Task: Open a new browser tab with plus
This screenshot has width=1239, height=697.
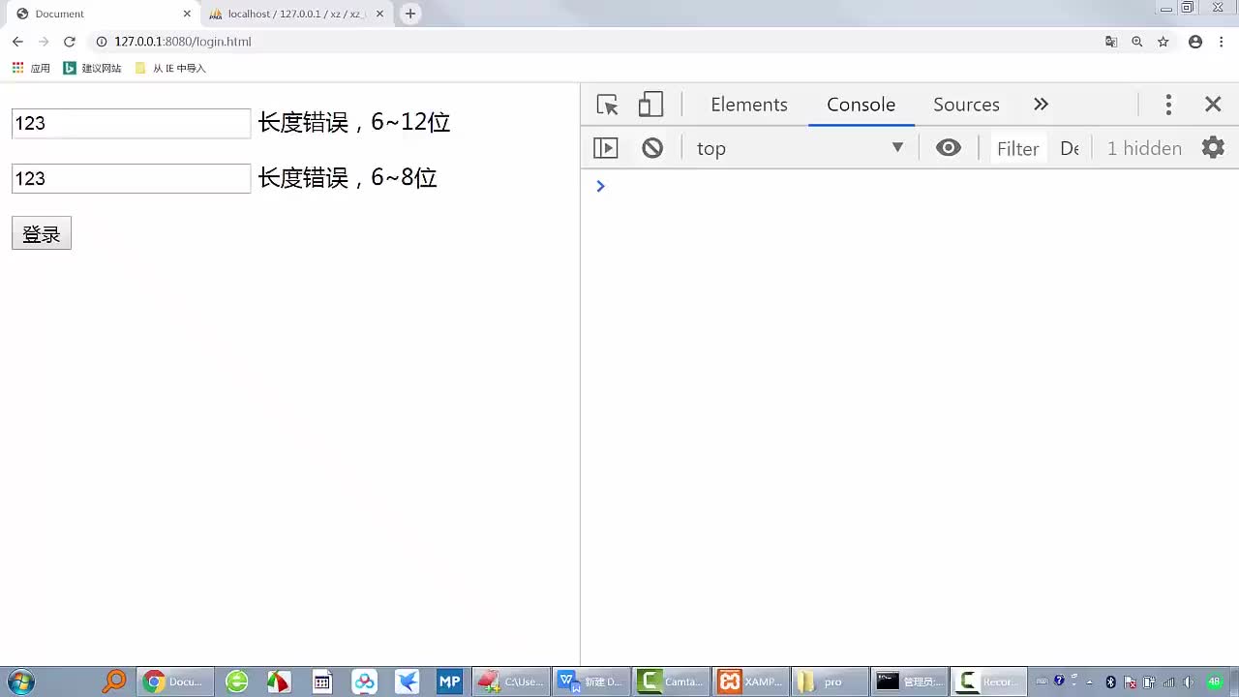Action: tap(410, 14)
